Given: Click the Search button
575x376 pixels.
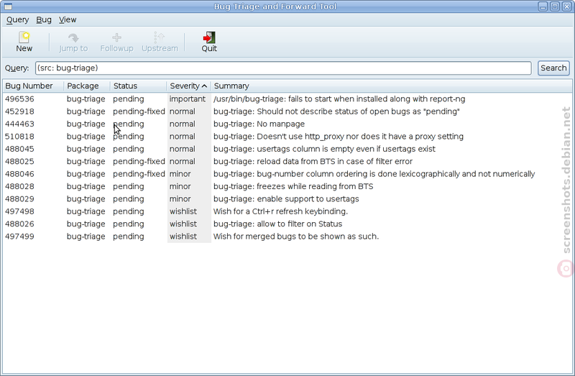Looking at the screenshot, I should 553,68.
